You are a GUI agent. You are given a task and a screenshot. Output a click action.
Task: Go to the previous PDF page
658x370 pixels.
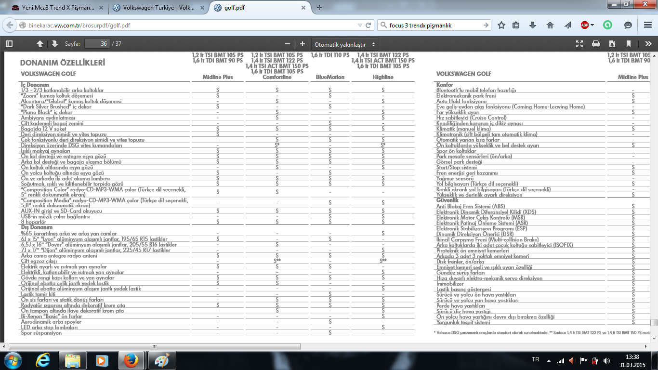[40, 44]
